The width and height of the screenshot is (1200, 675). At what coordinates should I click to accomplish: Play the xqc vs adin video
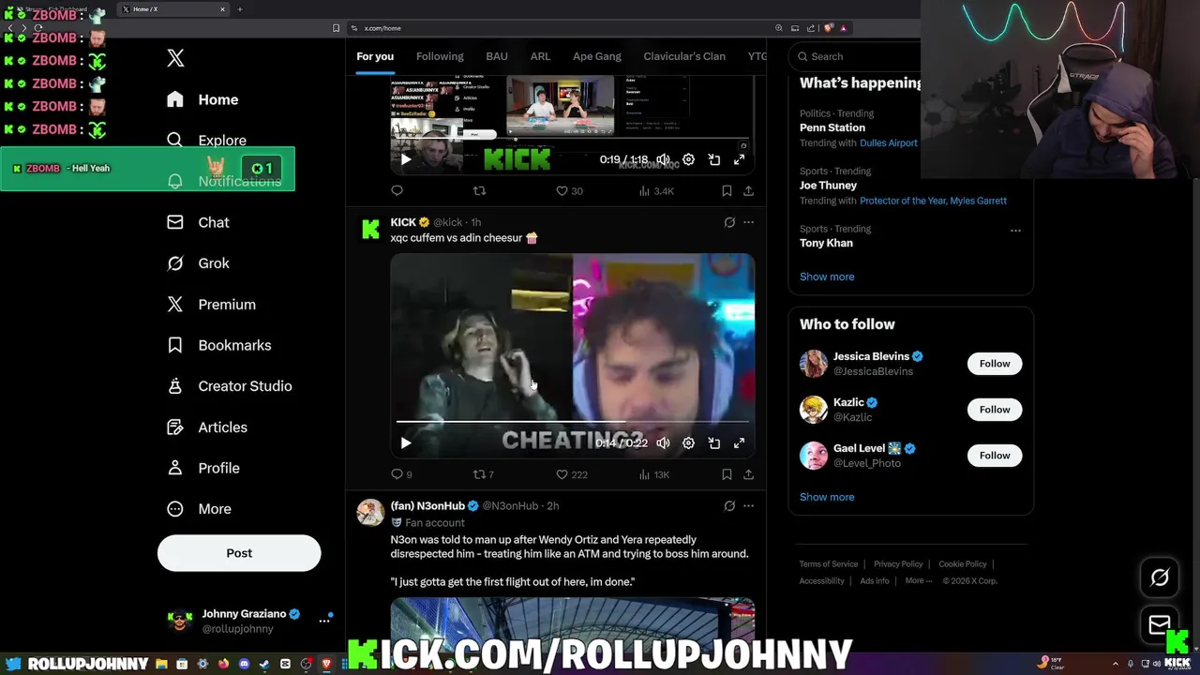406,442
